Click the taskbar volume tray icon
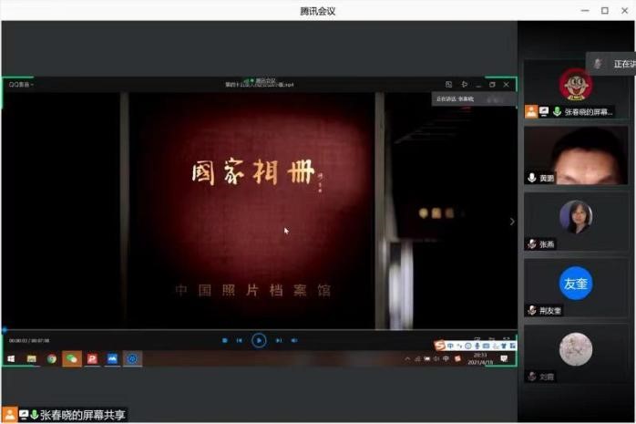636x424 pixels. click(436, 358)
